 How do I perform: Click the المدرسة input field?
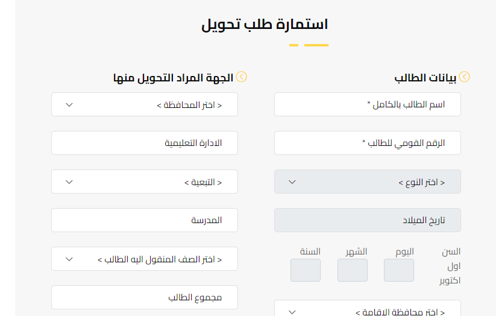coord(145,220)
